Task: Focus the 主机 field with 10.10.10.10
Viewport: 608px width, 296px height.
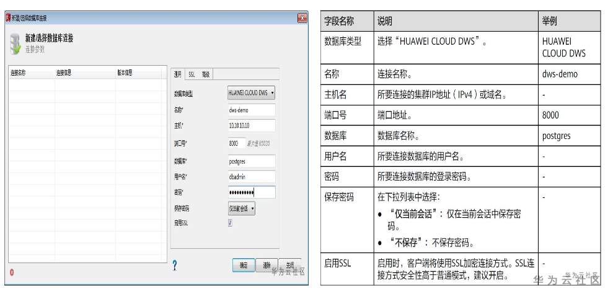Action: [x=252, y=125]
